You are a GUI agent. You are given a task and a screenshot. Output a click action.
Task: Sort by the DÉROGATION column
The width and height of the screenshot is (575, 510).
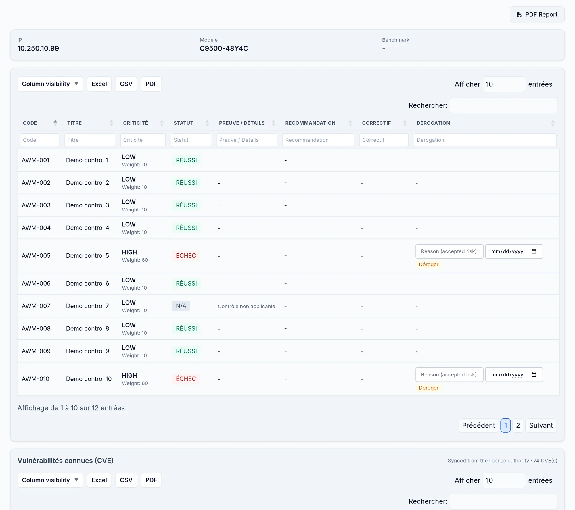pos(485,123)
